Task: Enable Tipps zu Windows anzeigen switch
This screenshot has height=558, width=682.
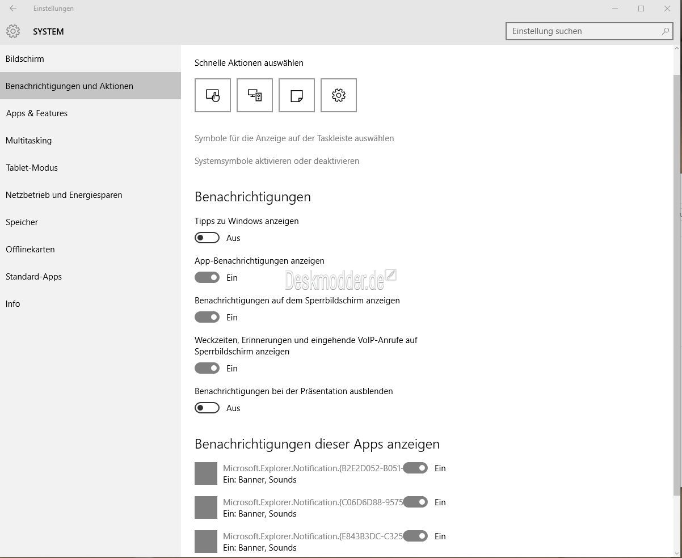Action: pyautogui.click(x=207, y=238)
